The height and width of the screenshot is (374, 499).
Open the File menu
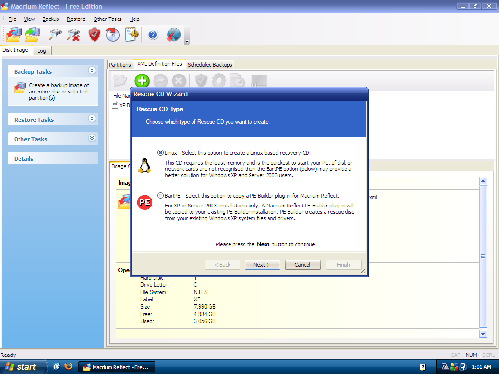(x=12, y=19)
